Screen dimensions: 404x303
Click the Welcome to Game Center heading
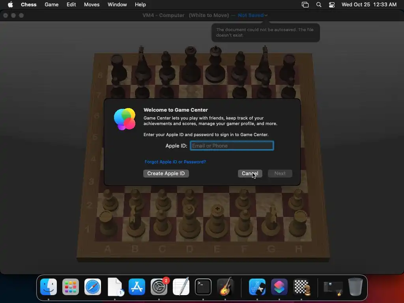[x=176, y=110]
